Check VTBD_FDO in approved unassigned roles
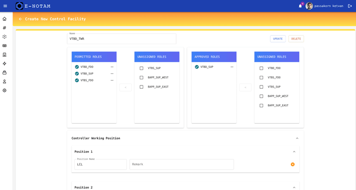The image size is (356, 190). click(261, 68)
